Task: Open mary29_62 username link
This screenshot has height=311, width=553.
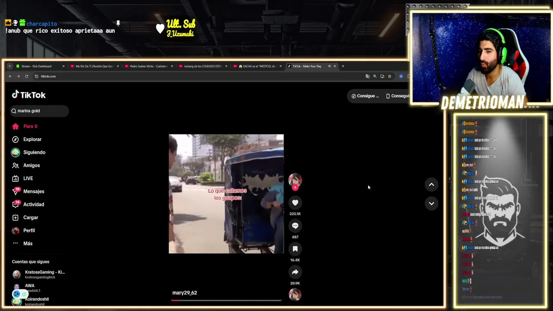Action: tap(184, 293)
